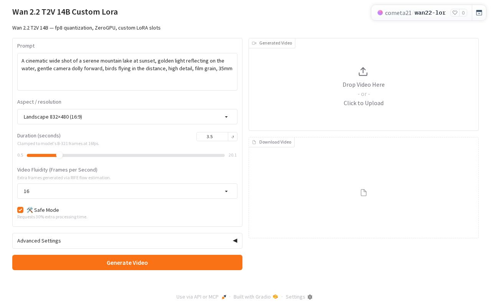The image size is (491, 307).
Task: Click the page title 'Wan 2.2 T2V 14B Custom Lora'
Action: click(65, 12)
